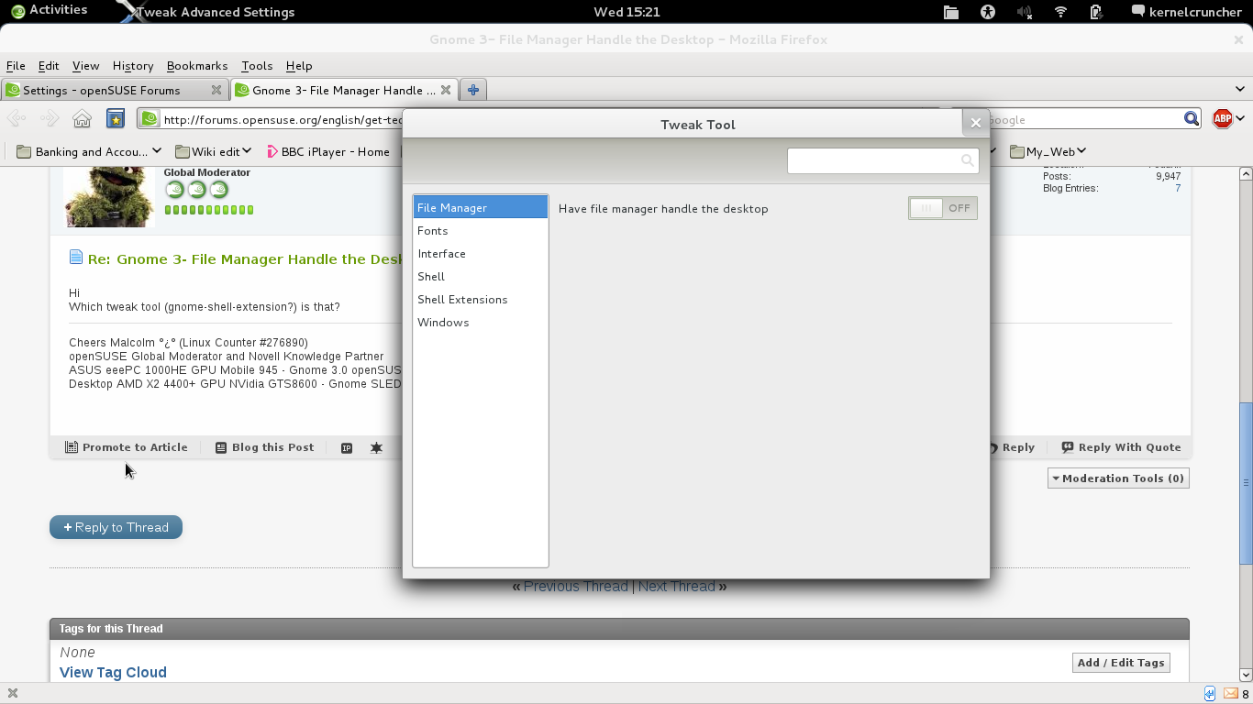1253x704 pixels.
Task: Click + Reply to Thread button
Action: click(116, 527)
